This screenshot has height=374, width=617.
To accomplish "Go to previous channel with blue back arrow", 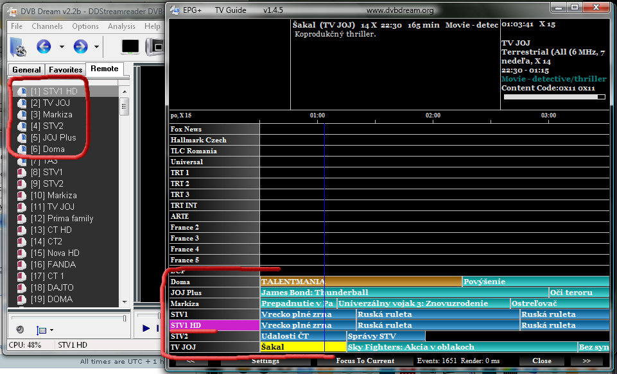I will [44, 46].
